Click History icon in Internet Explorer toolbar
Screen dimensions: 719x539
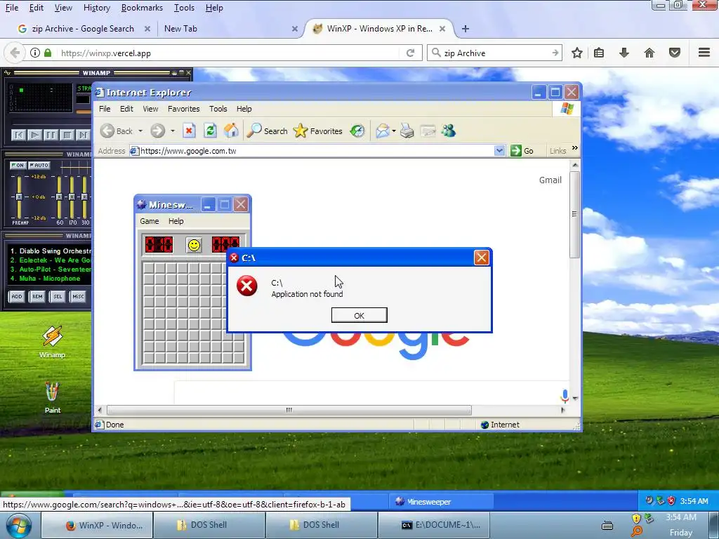tap(357, 131)
